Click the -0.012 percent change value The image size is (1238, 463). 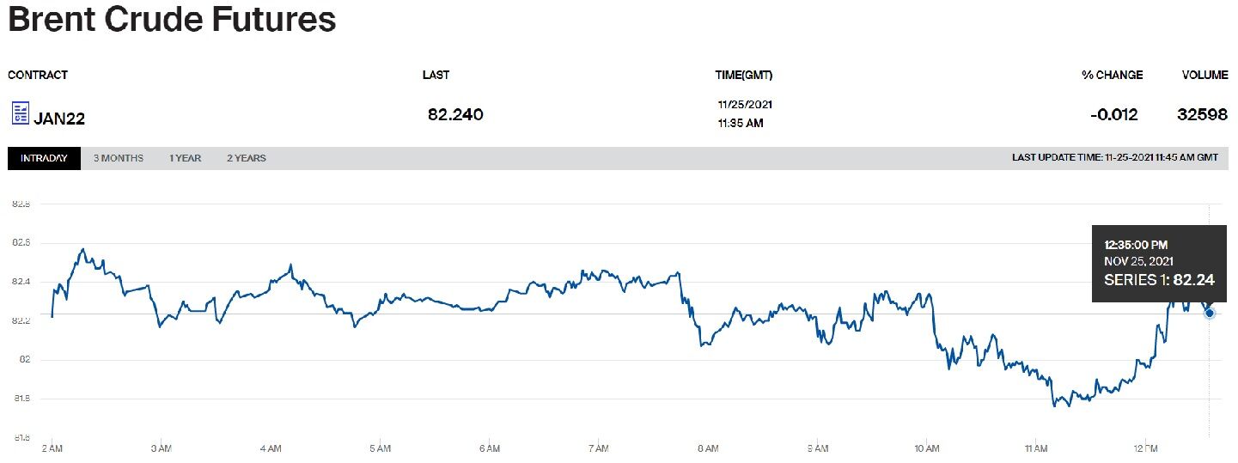1113,114
